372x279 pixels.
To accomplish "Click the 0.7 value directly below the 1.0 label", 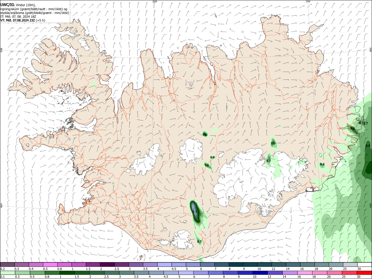I will click(x=269, y=161).
